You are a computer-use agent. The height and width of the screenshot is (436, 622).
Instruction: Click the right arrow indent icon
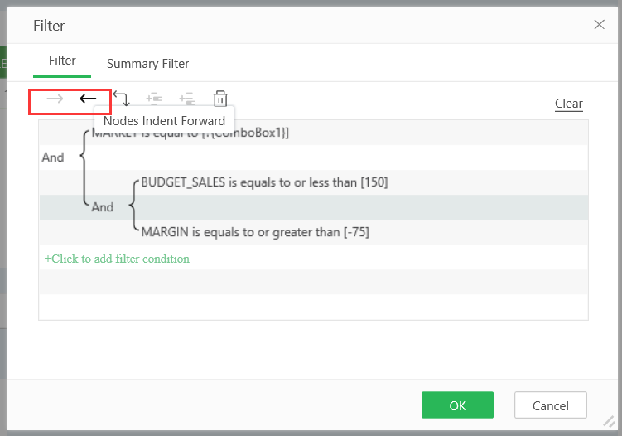tap(55, 99)
